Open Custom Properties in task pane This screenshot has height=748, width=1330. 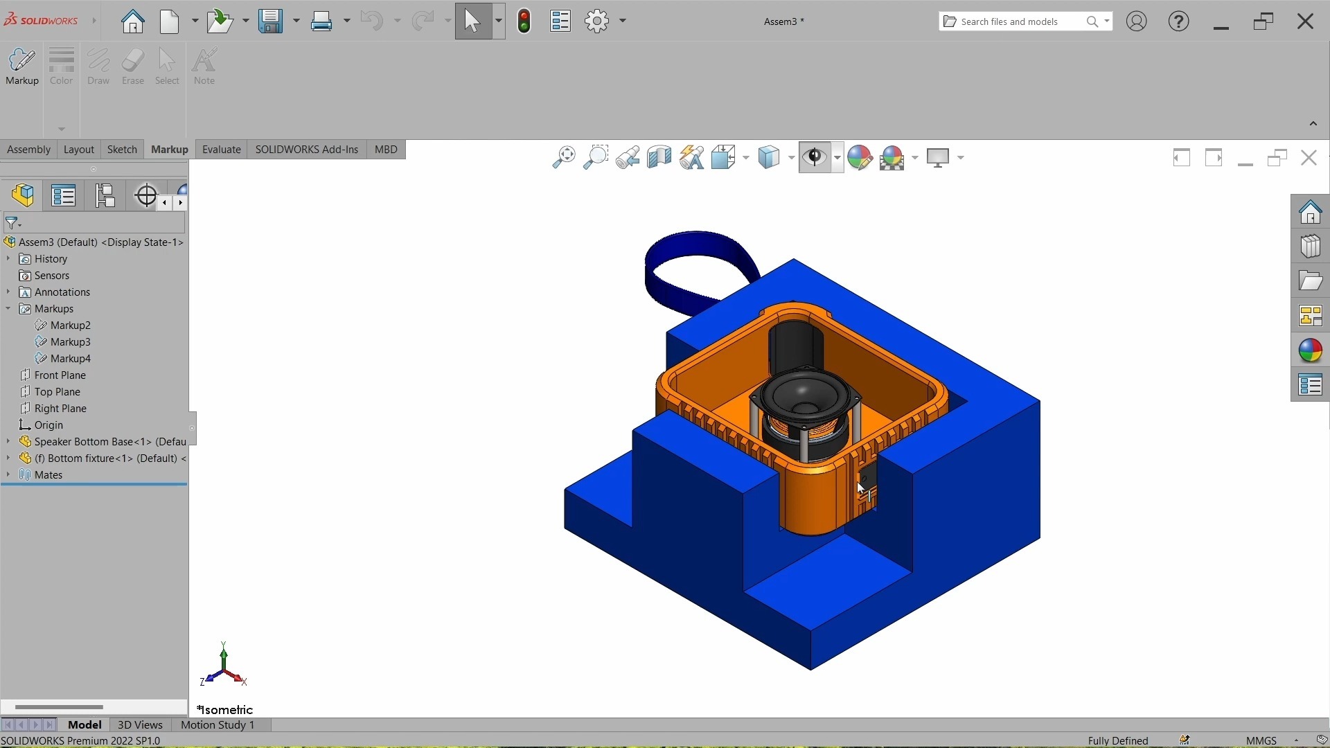[1311, 385]
